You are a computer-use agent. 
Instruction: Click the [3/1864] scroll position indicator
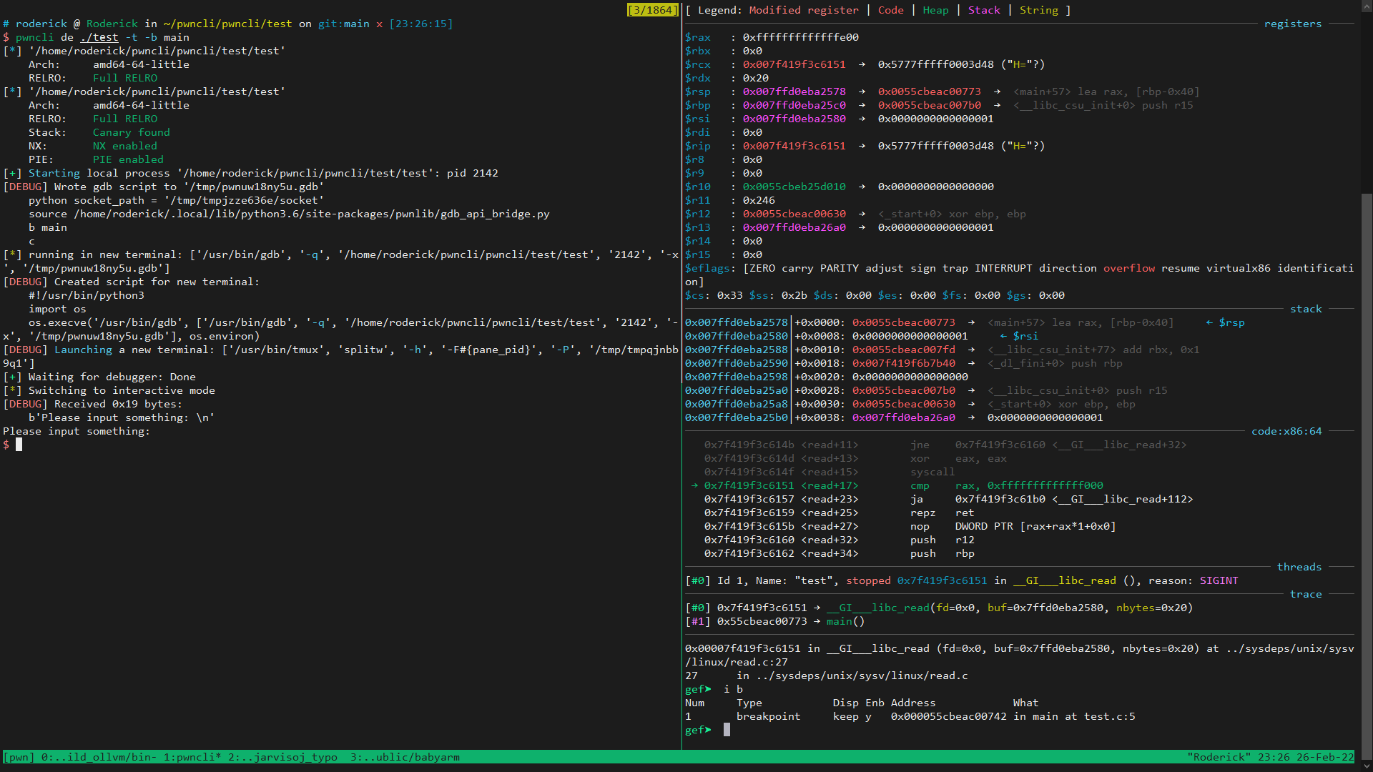click(x=651, y=10)
